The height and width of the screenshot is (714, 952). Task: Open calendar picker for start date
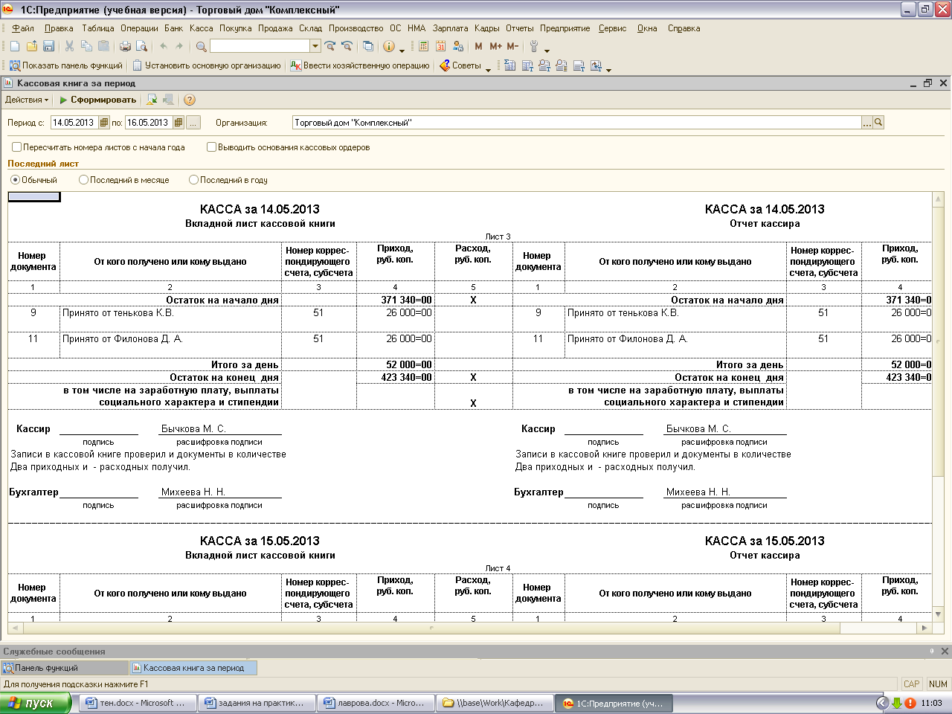pyautogui.click(x=103, y=123)
